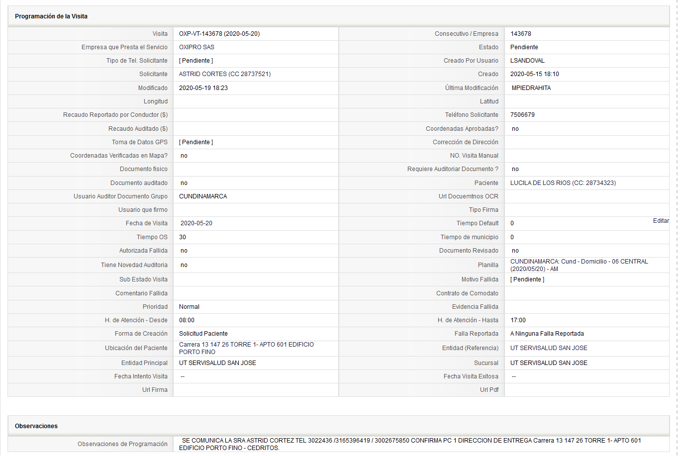
Task: Click the [ Pendiente ] value for Tipo de Tel. Solicitante
Action: tap(196, 61)
